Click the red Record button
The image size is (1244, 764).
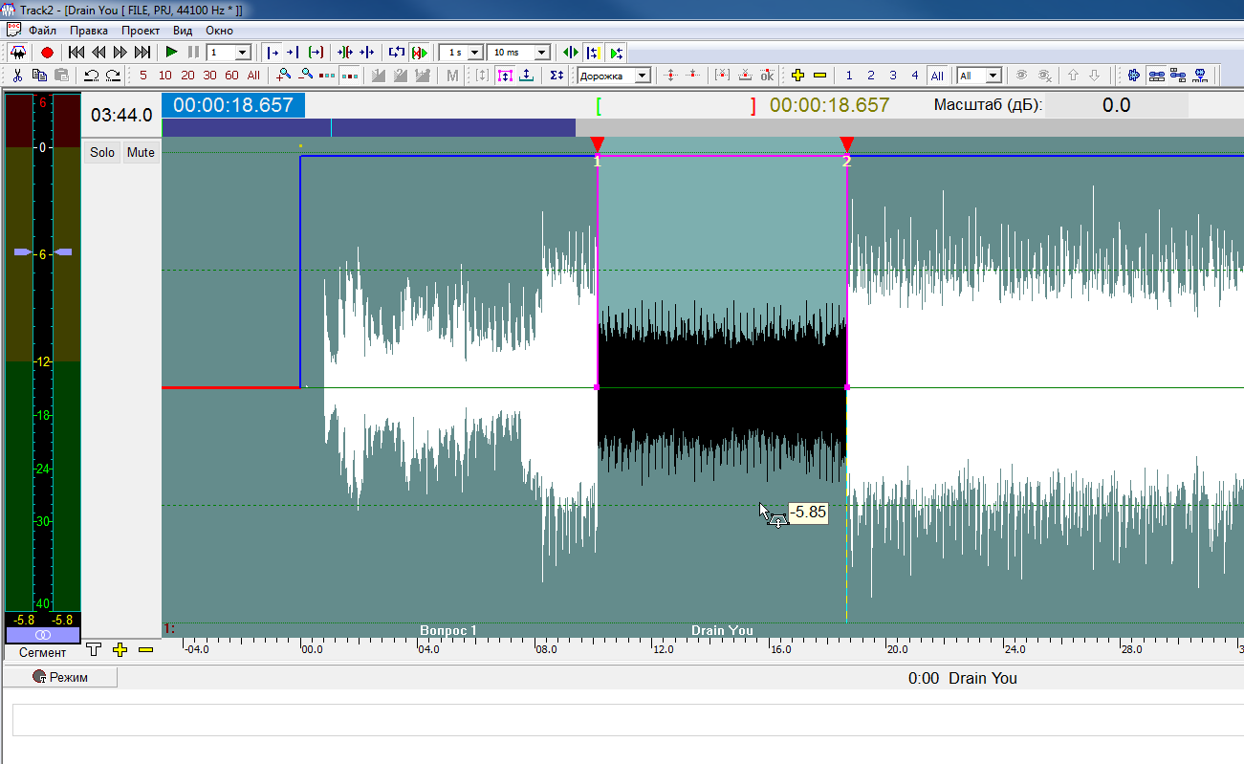(47, 53)
